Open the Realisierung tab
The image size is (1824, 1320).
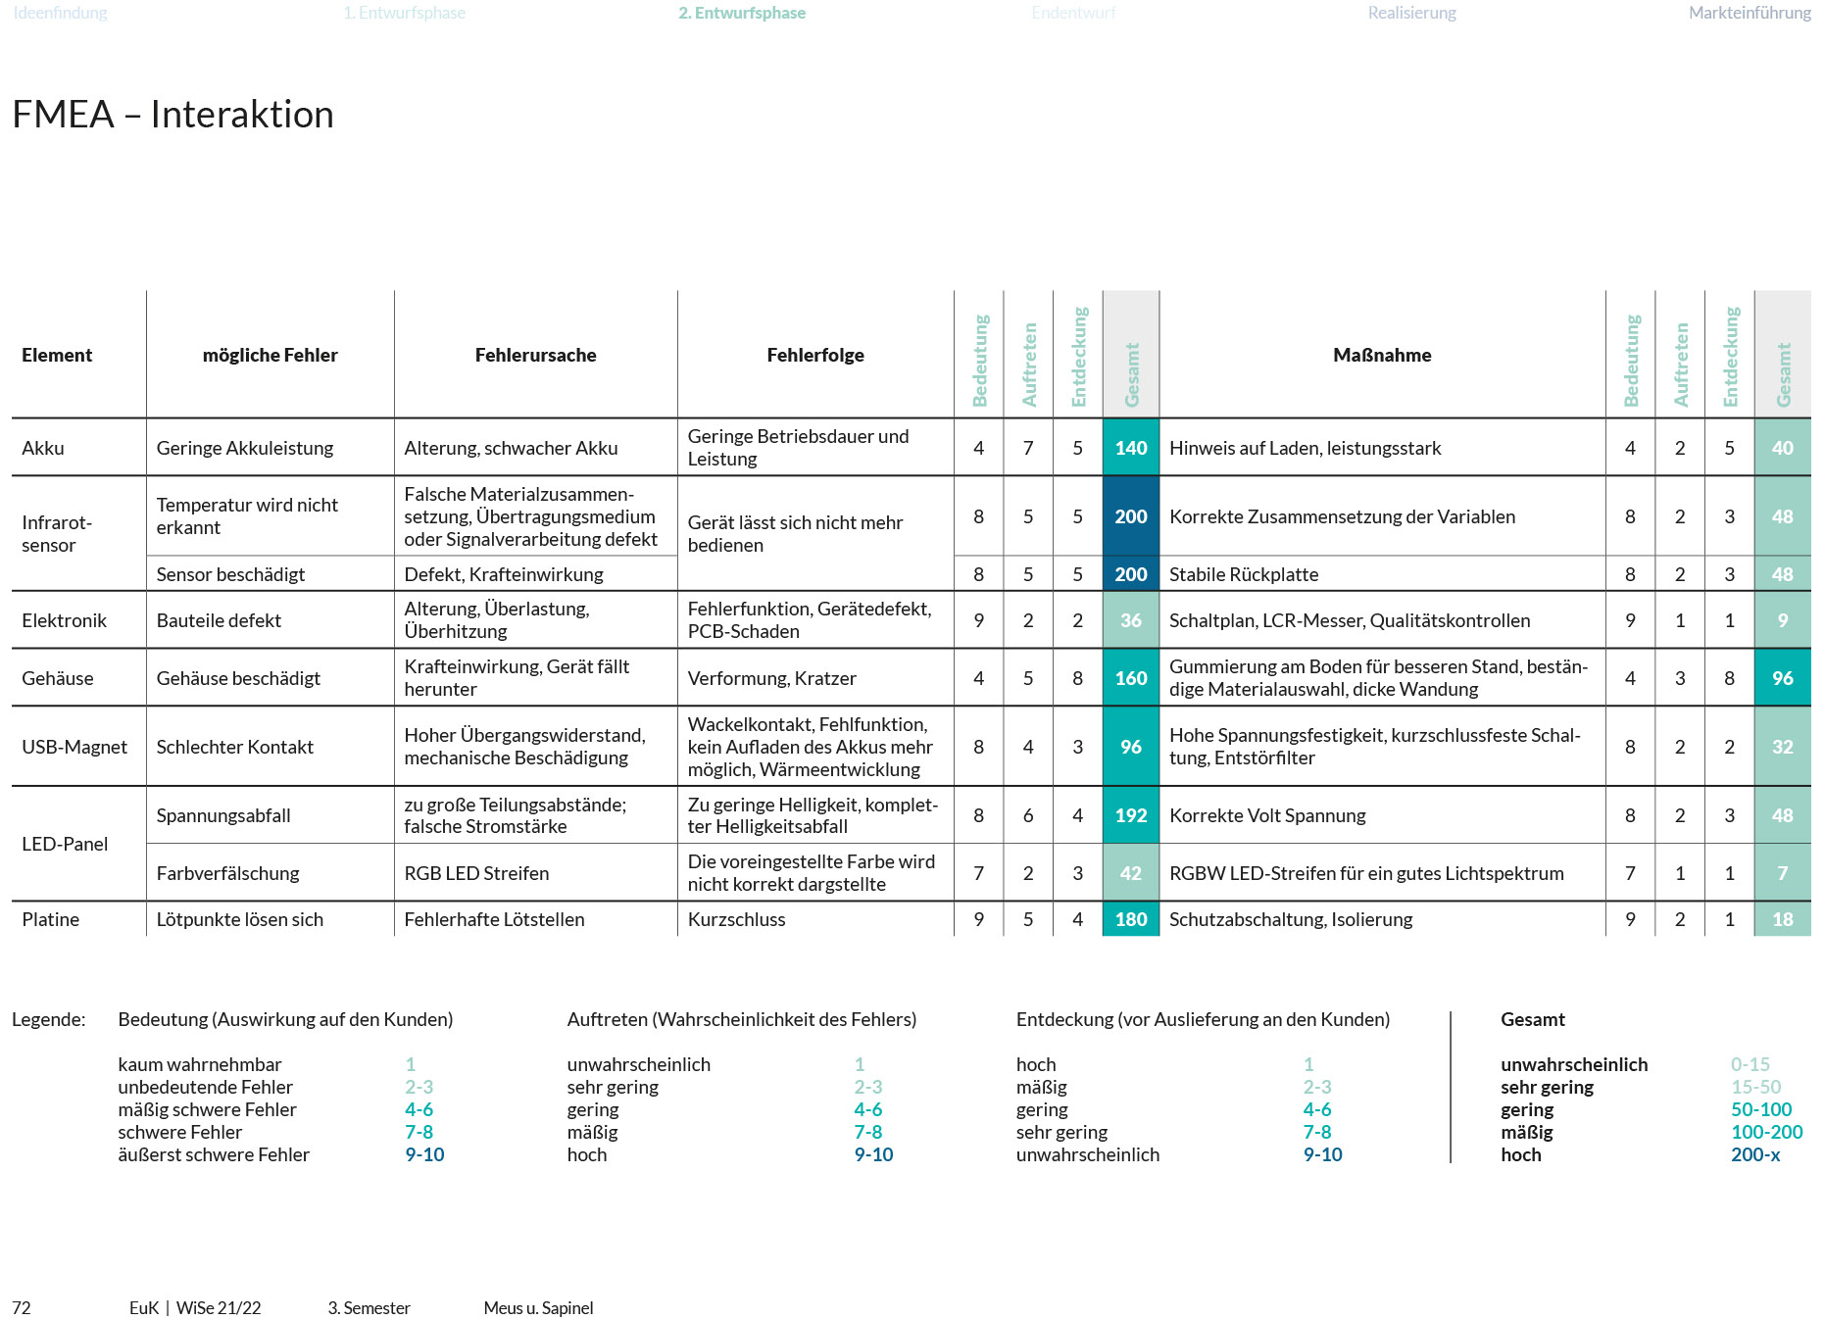point(1411,13)
